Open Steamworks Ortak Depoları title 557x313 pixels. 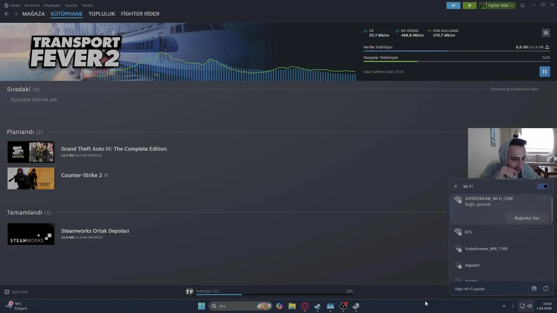(x=95, y=231)
